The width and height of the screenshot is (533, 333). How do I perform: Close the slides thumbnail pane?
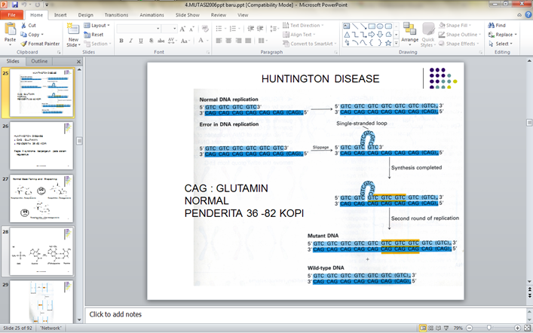pyautogui.click(x=78, y=62)
